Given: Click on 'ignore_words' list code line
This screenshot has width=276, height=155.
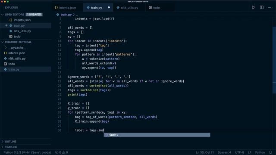Looking at the screenshot, I should coord(99,77).
